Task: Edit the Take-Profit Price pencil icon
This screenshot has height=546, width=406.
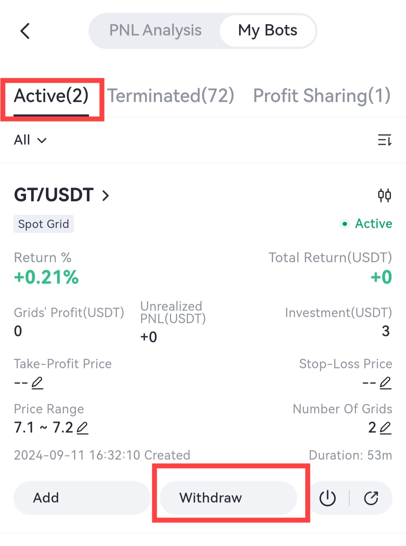Action: (x=37, y=383)
